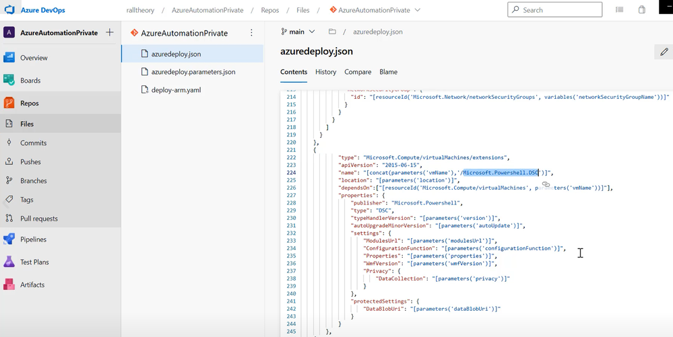Switch to the Contents tab
This screenshot has height=337, width=673.
[294, 72]
